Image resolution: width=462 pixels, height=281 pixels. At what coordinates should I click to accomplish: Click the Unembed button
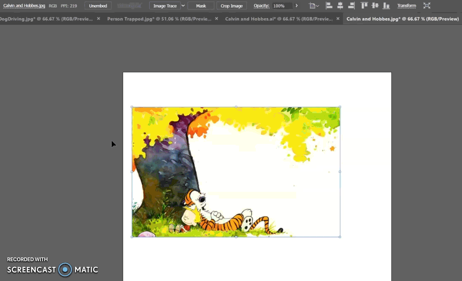point(98,5)
